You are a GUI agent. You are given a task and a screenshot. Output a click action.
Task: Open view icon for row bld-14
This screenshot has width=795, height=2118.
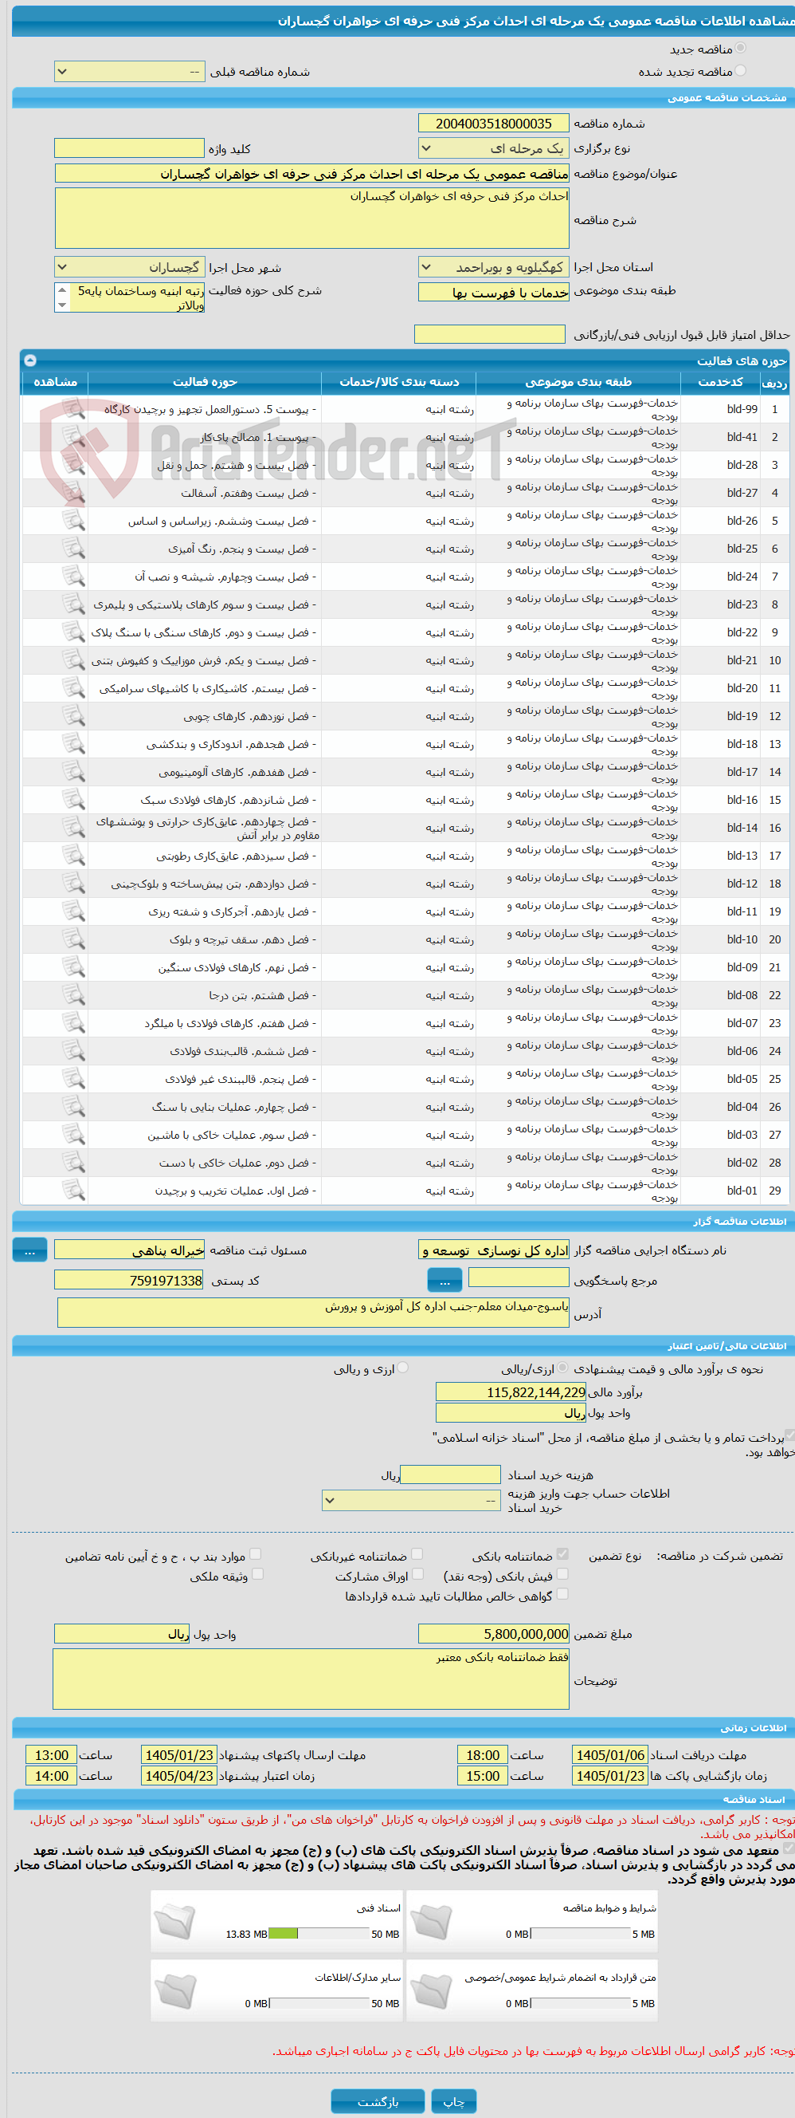tap(74, 828)
